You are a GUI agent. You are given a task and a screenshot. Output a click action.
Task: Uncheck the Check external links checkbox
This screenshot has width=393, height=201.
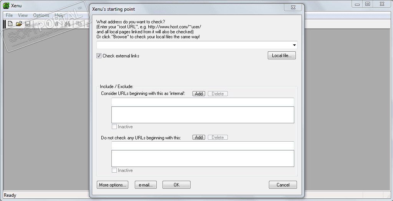point(99,56)
